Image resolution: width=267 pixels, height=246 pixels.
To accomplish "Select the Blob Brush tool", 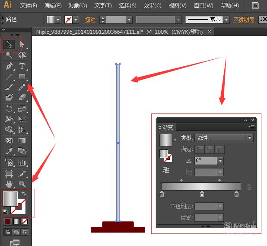I will point(9,97).
